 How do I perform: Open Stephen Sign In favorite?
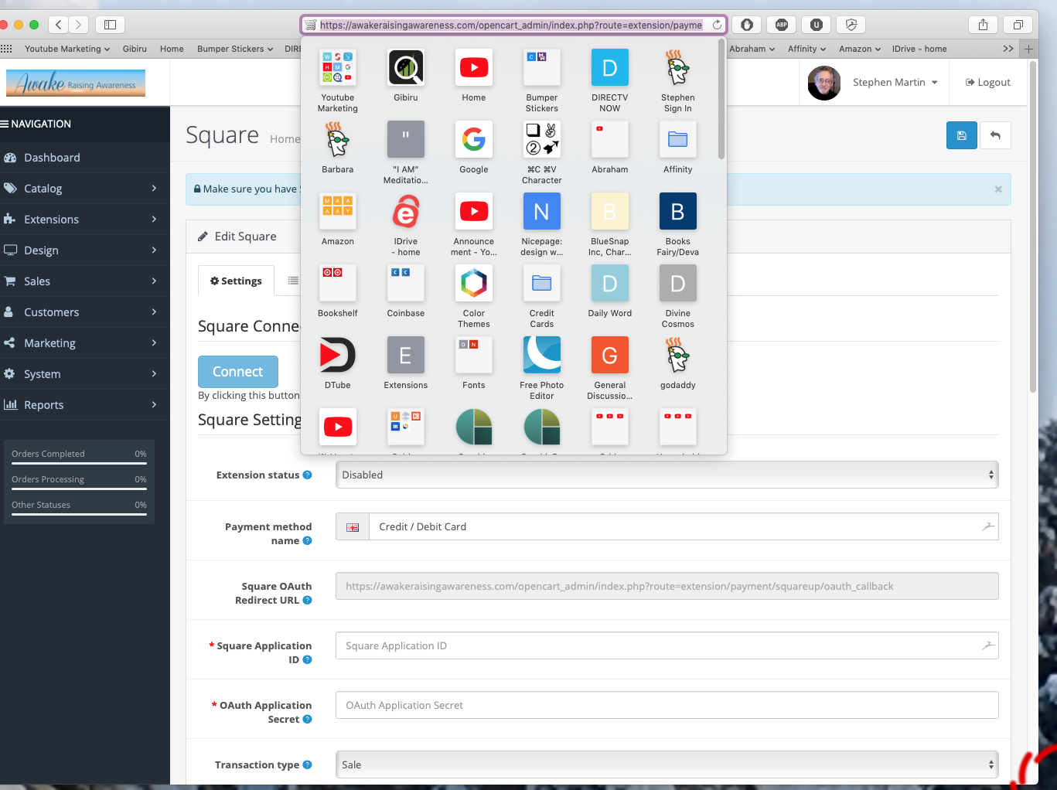[x=678, y=68]
